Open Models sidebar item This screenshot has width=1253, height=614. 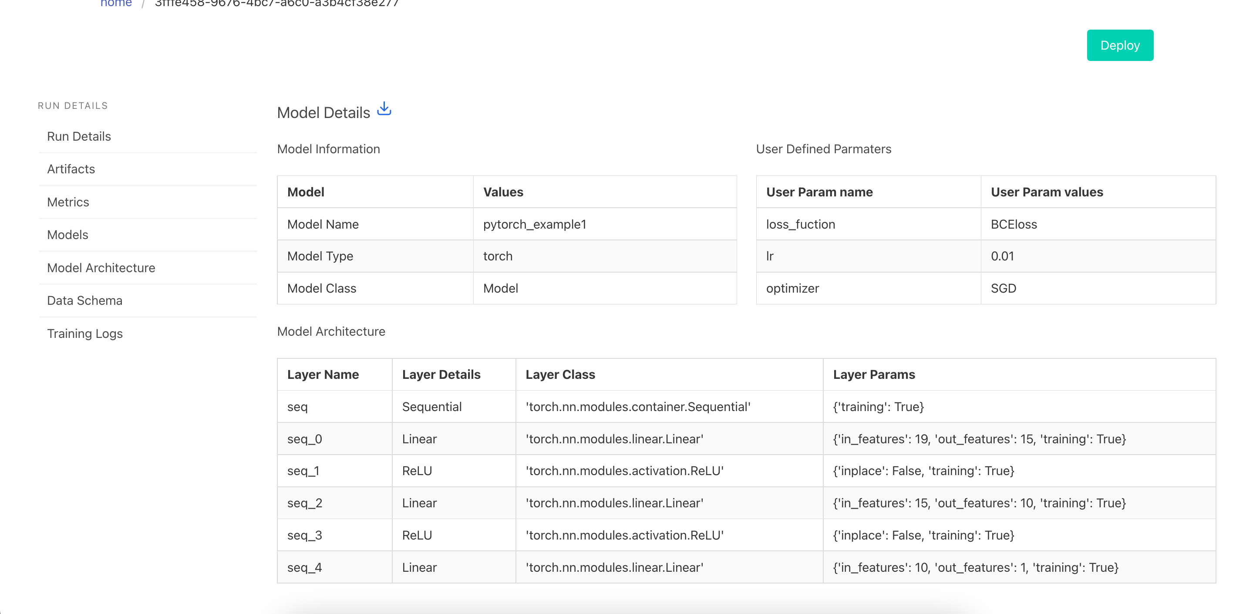coord(67,235)
